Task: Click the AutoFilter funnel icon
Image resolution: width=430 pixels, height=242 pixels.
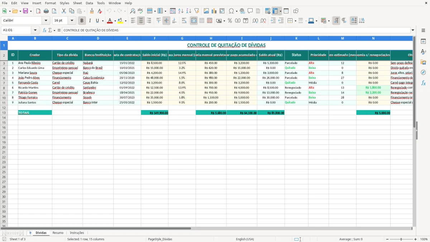Action: (196, 11)
